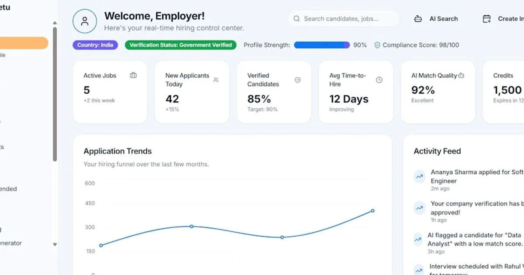Image resolution: width=524 pixels, height=275 pixels.
Task: Click the briefcase icon on Active Jobs
Action: pyautogui.click(x=133, y=76)
